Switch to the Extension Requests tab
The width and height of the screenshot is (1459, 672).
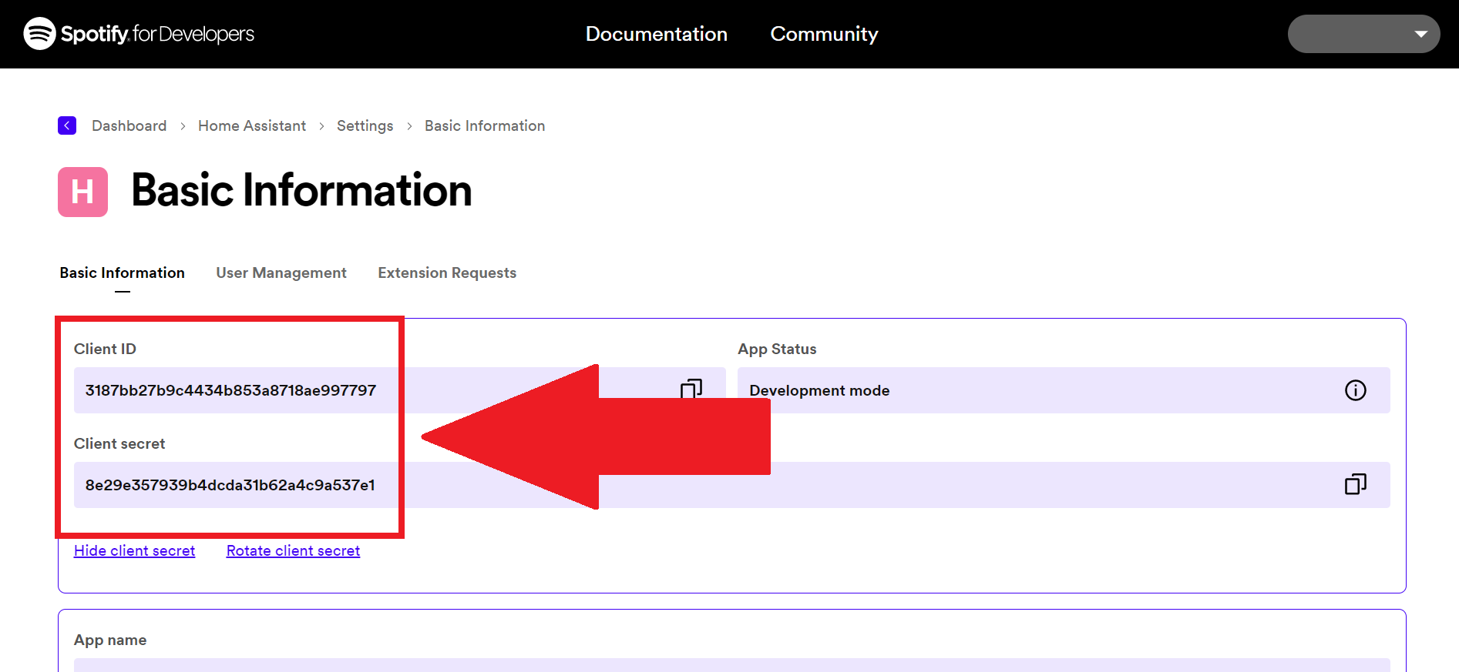(447, 272)
